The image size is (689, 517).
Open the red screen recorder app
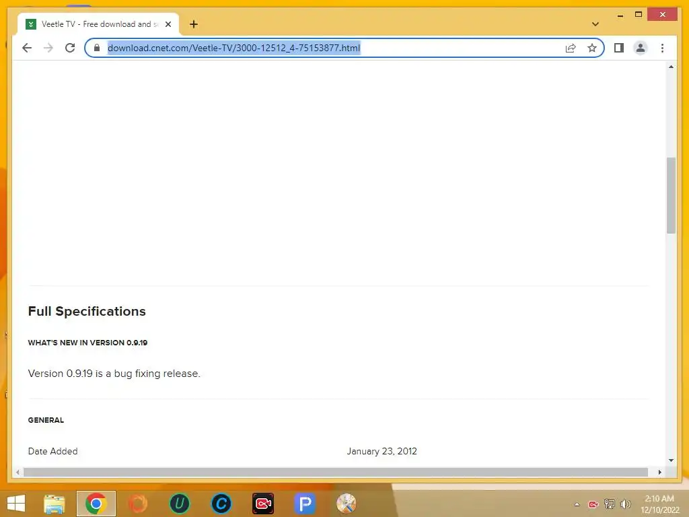point(263,504)
